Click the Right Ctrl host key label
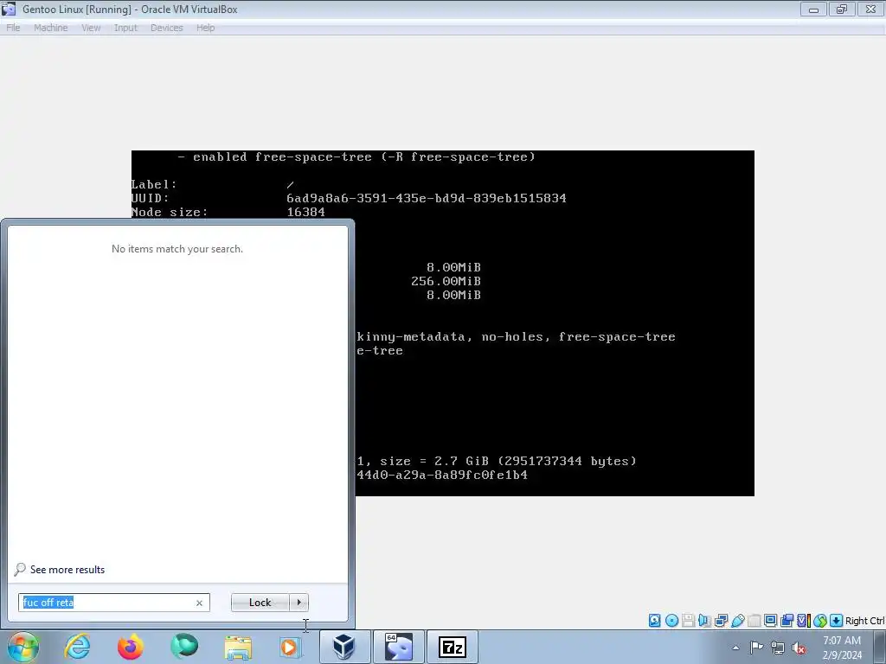 coord(864,621)
